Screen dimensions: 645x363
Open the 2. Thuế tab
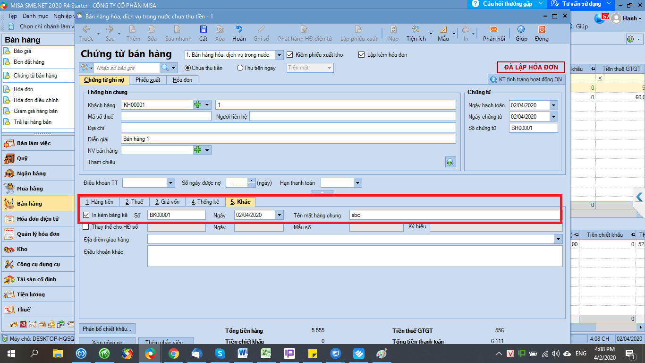(x=134, y=202)
